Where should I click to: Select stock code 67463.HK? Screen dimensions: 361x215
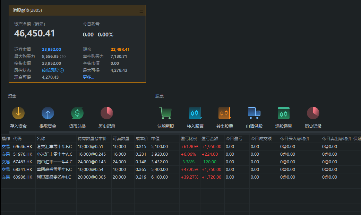23,162
